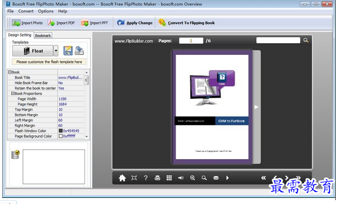The image size is (338, 204).
Task: Click the fullscreen icon in the bottom bar
Action: click(x=134, y=178)
